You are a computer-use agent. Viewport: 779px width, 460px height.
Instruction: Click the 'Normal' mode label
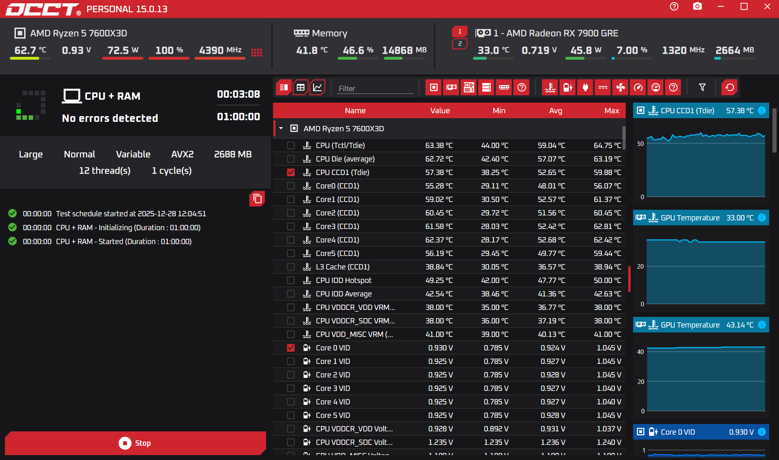[79, 155]
